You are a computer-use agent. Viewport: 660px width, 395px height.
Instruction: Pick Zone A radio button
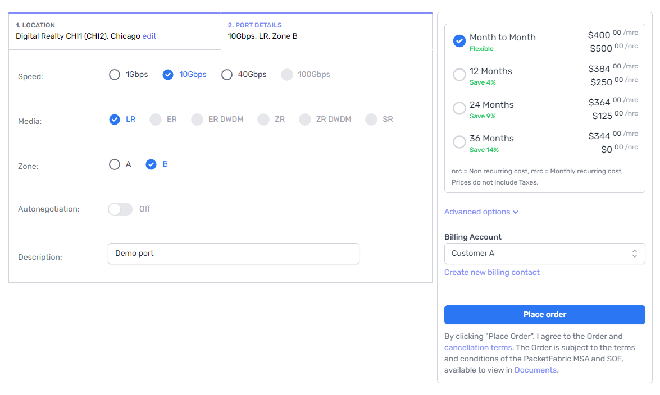pos(115,164)
